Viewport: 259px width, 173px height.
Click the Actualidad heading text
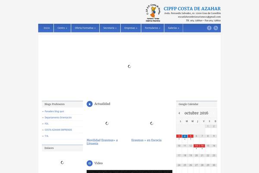point(102,104)
